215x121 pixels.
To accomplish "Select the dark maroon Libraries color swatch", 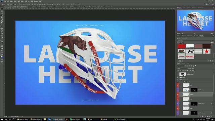I will [x=207, y=46].
